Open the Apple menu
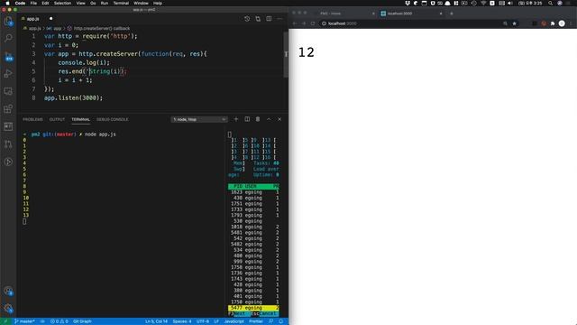This screenshot has width=577, height=325. (7, 3)
